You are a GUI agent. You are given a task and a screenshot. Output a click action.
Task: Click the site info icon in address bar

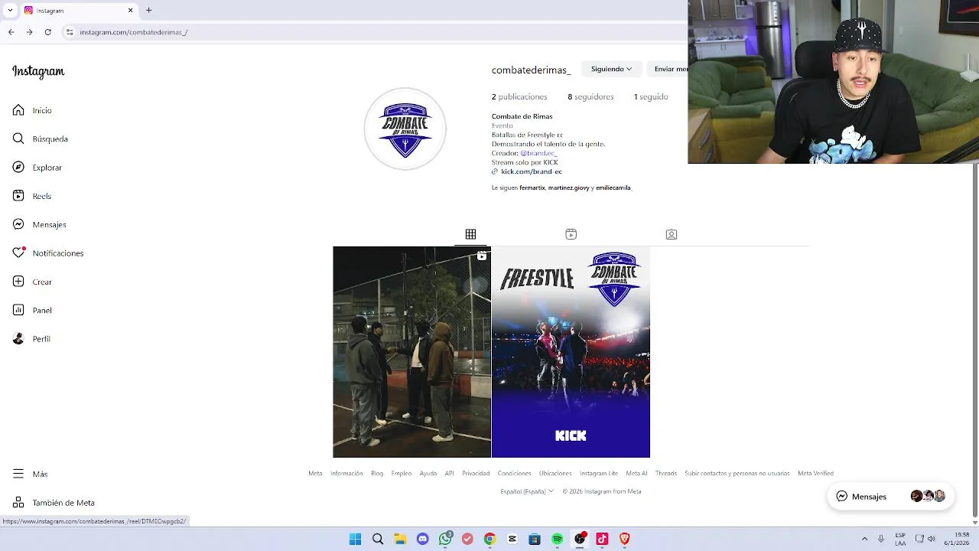(70, 32)
